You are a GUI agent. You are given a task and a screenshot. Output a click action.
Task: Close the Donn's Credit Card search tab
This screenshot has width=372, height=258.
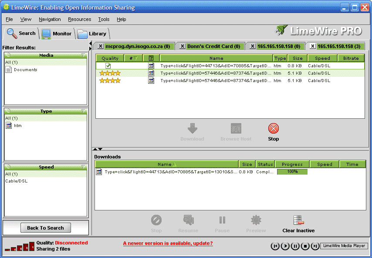(x=182, y=46)
